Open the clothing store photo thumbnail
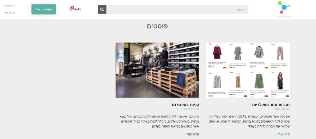The width and height of the screenshot is (316, 139). coord(157,70)
